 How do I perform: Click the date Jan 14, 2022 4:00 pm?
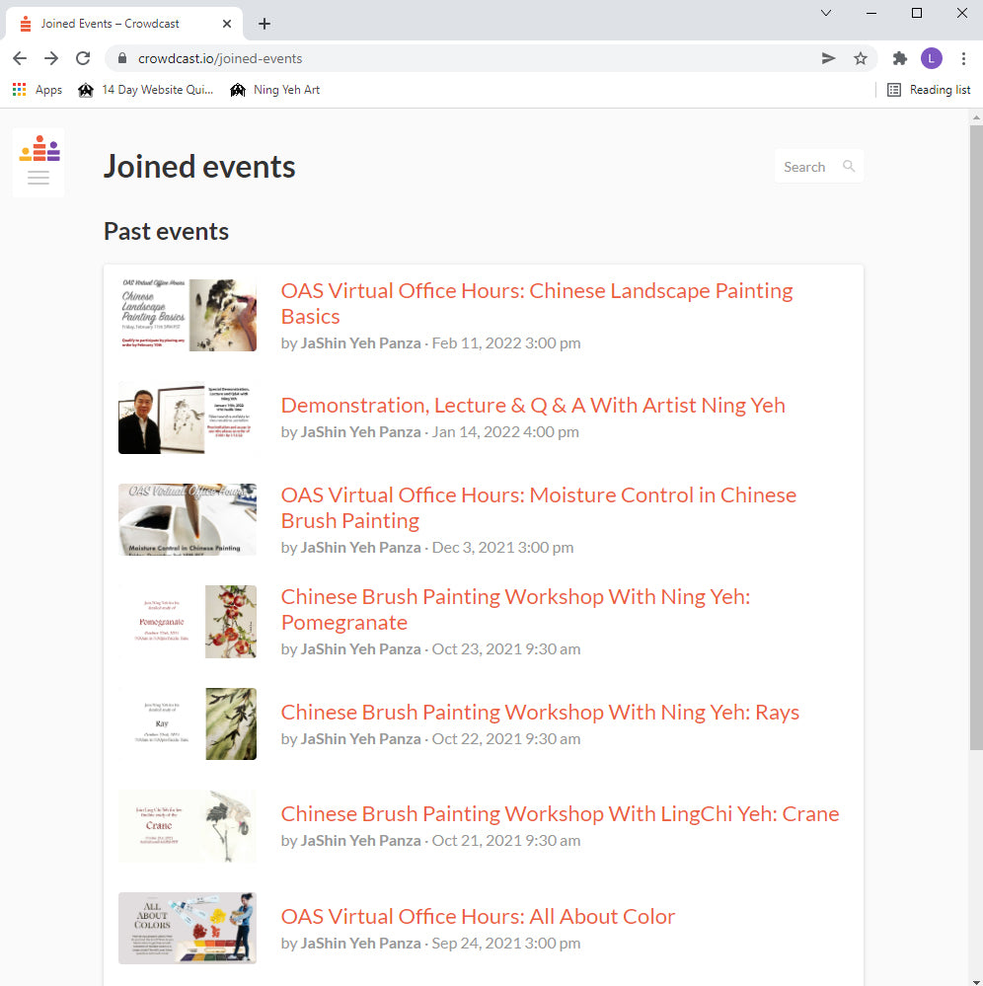point(505,432)
